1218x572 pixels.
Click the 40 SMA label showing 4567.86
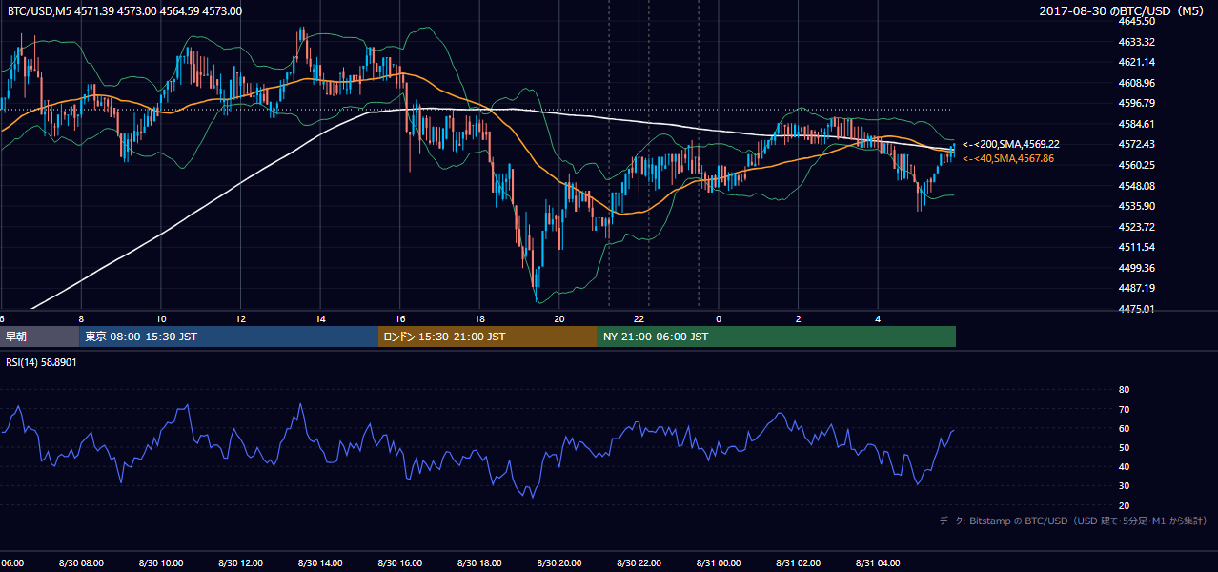[x=1008, y=158]
